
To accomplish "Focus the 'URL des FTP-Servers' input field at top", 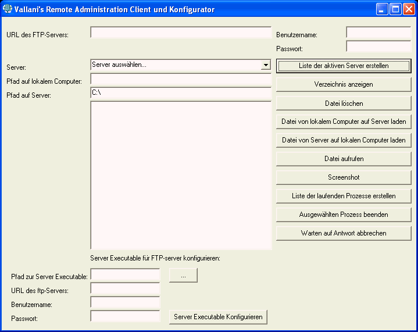I will click(x=181, y=33).
